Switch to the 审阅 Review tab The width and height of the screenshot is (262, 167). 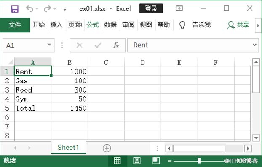click(128, 25)
